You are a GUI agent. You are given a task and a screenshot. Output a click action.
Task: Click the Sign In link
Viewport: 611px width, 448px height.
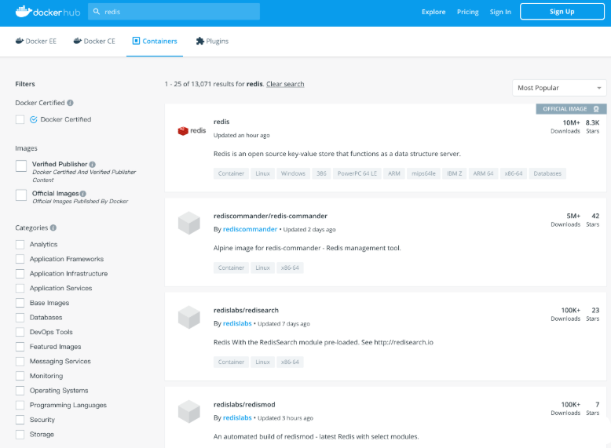pyautogui.click(x=500, y=12)
